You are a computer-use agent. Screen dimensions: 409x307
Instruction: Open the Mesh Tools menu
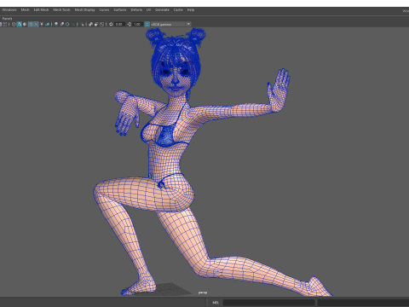pyautogui.click(x=61, y=10)
